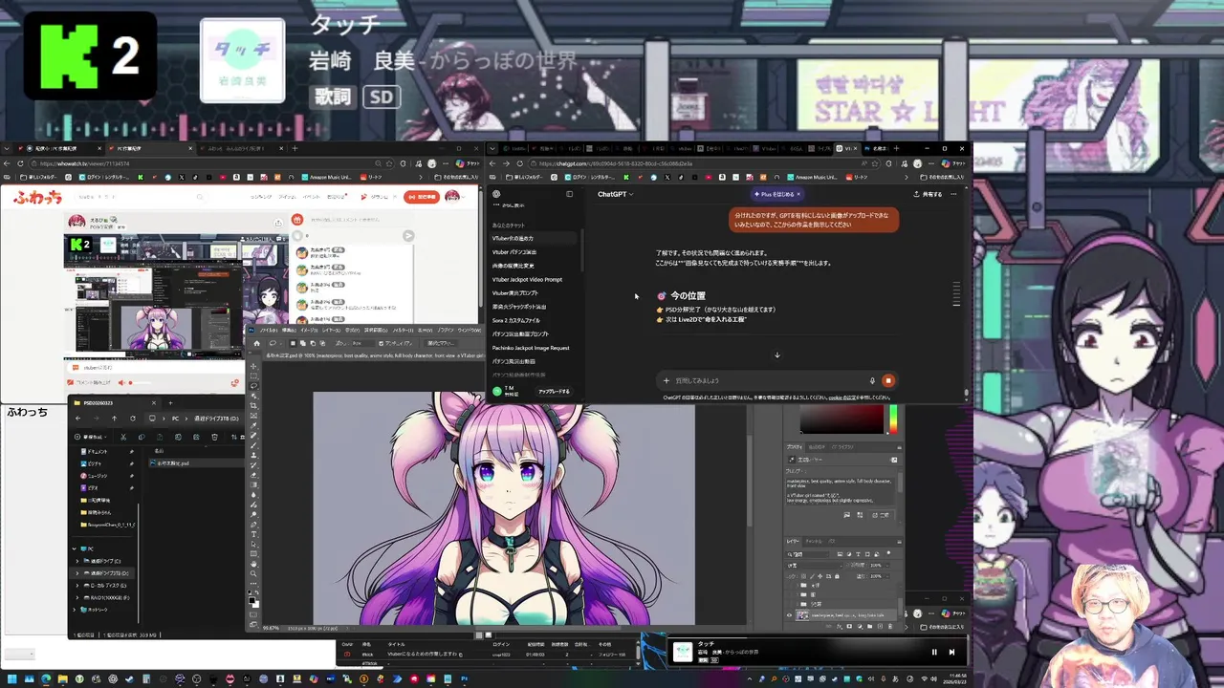The width and height of the screenshot is (1224, 688).
Task: Select the Crop tool in Photoshop toolbar
Action: tap(253, 405)
